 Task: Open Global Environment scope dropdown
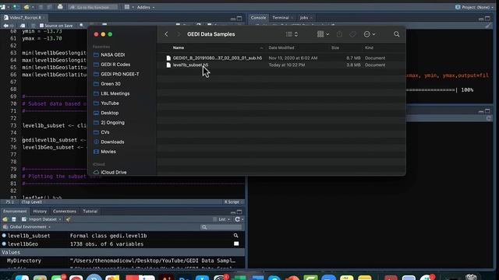pyautogui.click(x=27, y=226)
